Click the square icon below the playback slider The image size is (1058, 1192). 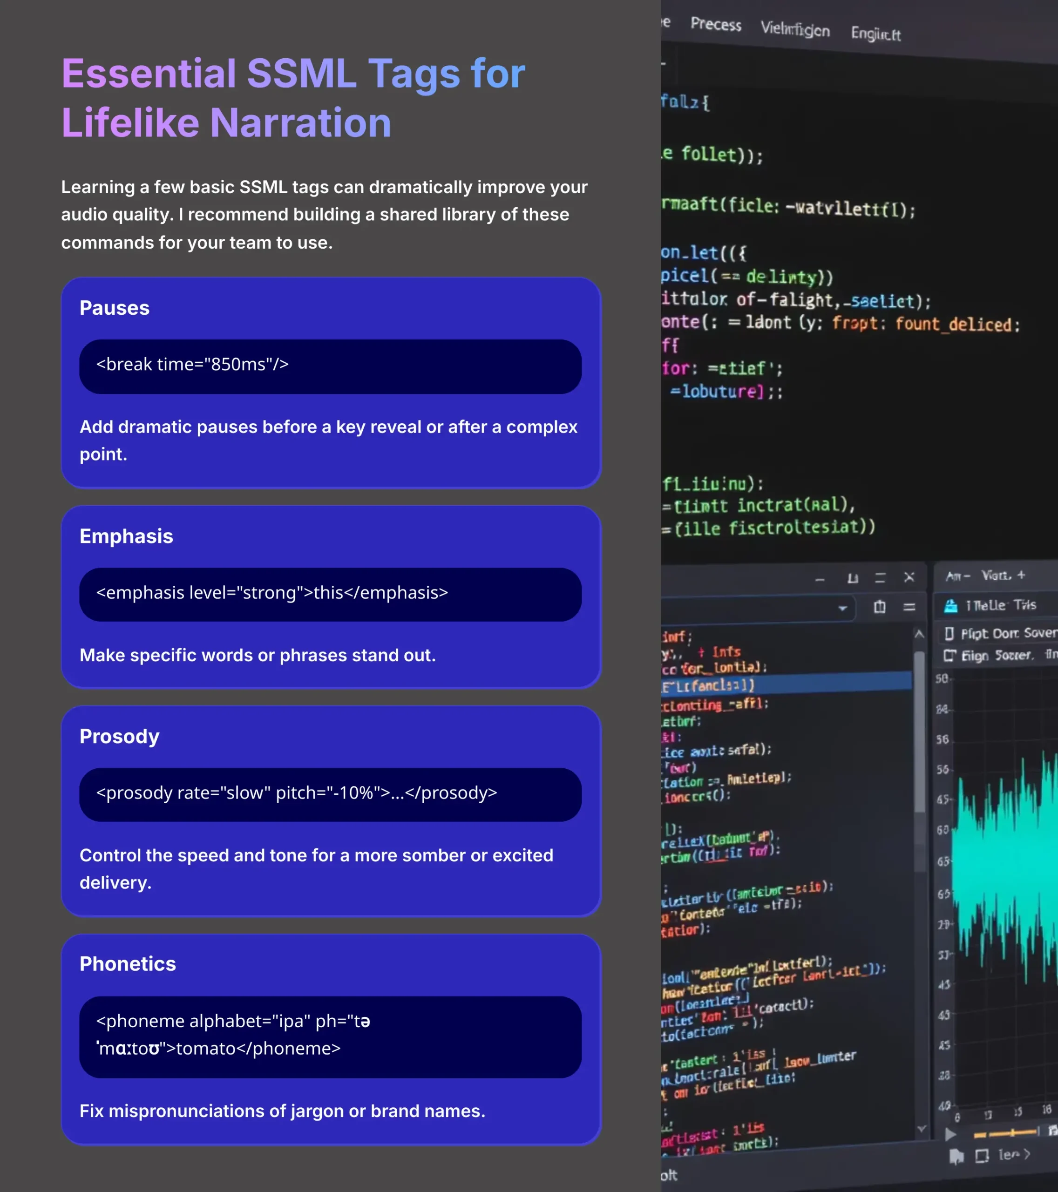[x=982, y=1156]
